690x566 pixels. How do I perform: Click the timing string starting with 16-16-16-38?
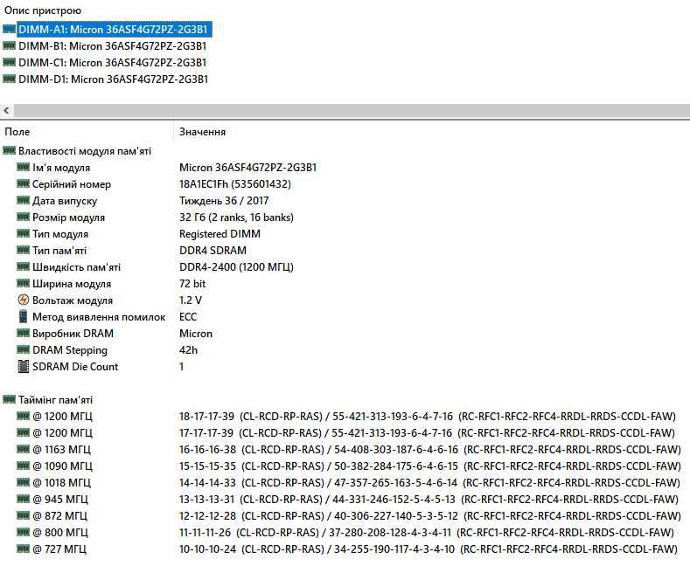tap(430, 450)
